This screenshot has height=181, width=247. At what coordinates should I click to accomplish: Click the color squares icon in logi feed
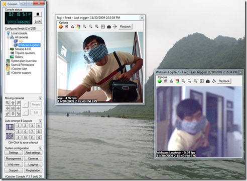(78, 26)
